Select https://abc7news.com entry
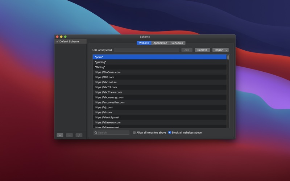 pyautogui.click(x=159, y=92)
